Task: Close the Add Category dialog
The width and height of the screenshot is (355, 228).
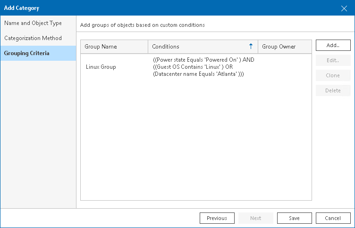Action: click(x=344, y=8)
